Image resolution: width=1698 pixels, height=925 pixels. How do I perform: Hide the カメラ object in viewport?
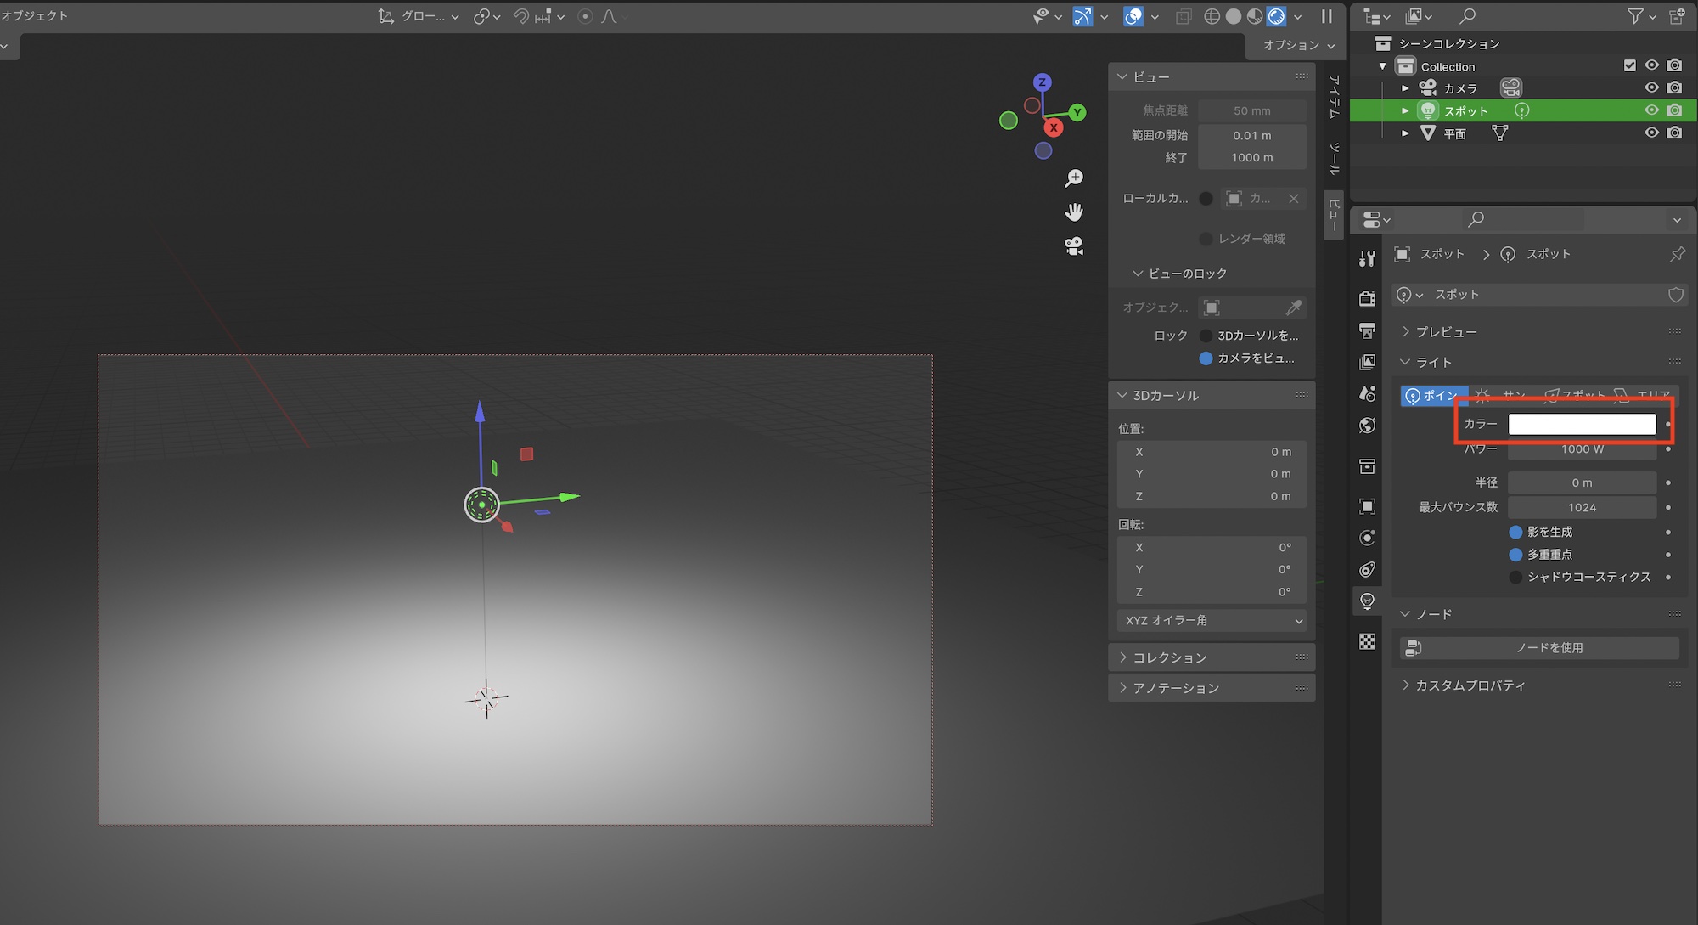1651,87
